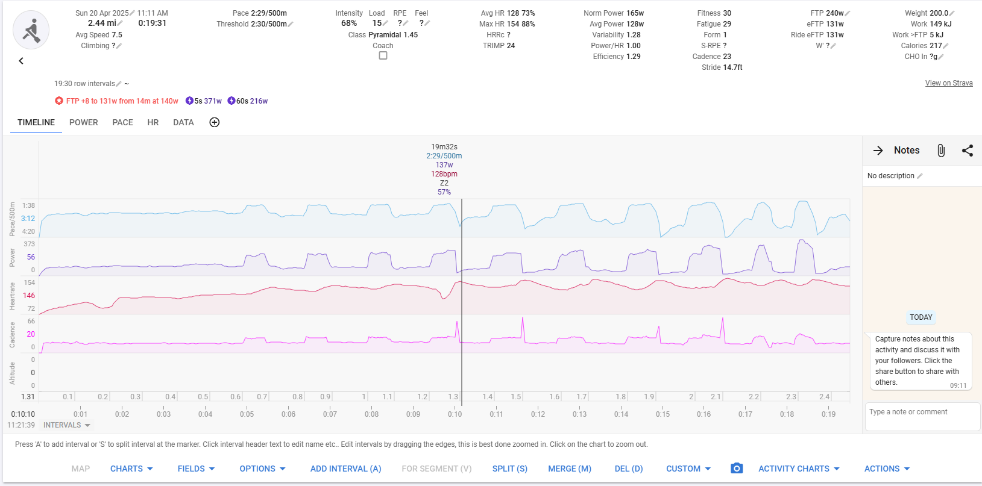
Task: Click MERGE (M) button
Action: (570, 469)
